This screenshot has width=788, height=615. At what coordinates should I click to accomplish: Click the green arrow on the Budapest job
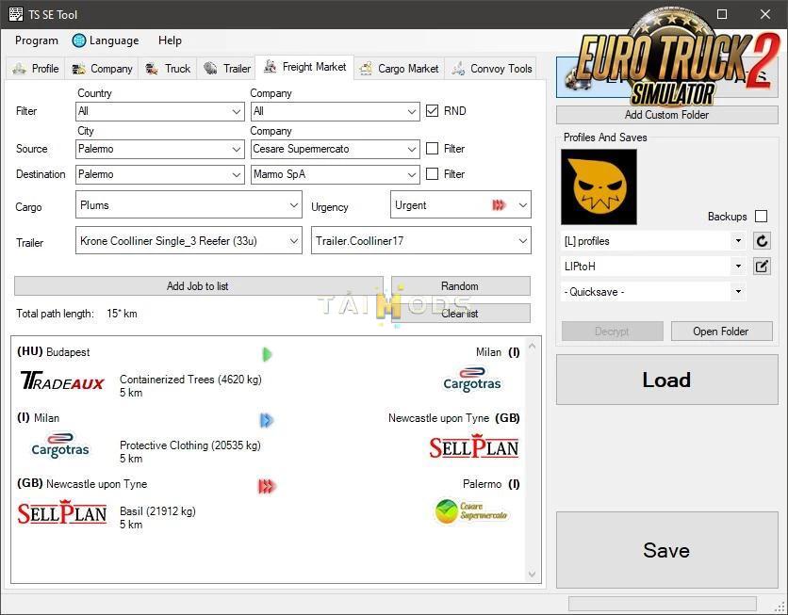267,354
